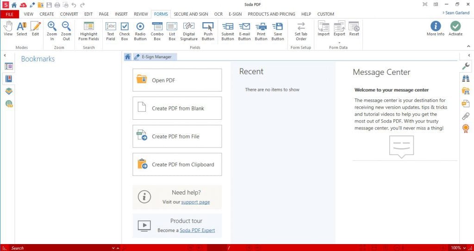Click Create PDF from File

(x=177, y=136)
